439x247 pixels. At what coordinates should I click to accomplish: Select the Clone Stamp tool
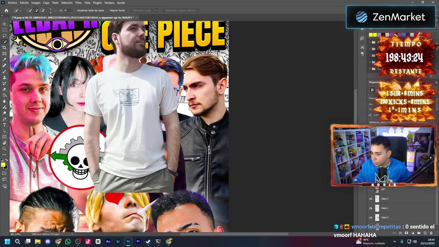tap(4, 77)
